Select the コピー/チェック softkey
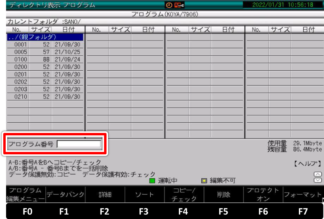The width and height of the screenshot is (324, 219). [184, 194]
